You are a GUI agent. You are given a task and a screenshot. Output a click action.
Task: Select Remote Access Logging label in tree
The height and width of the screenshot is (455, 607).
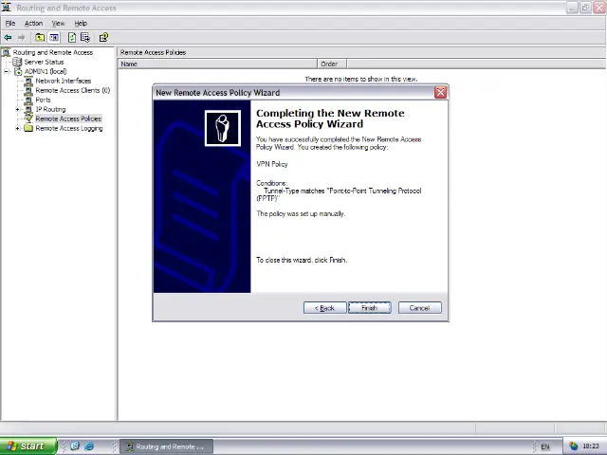[69, 129]
